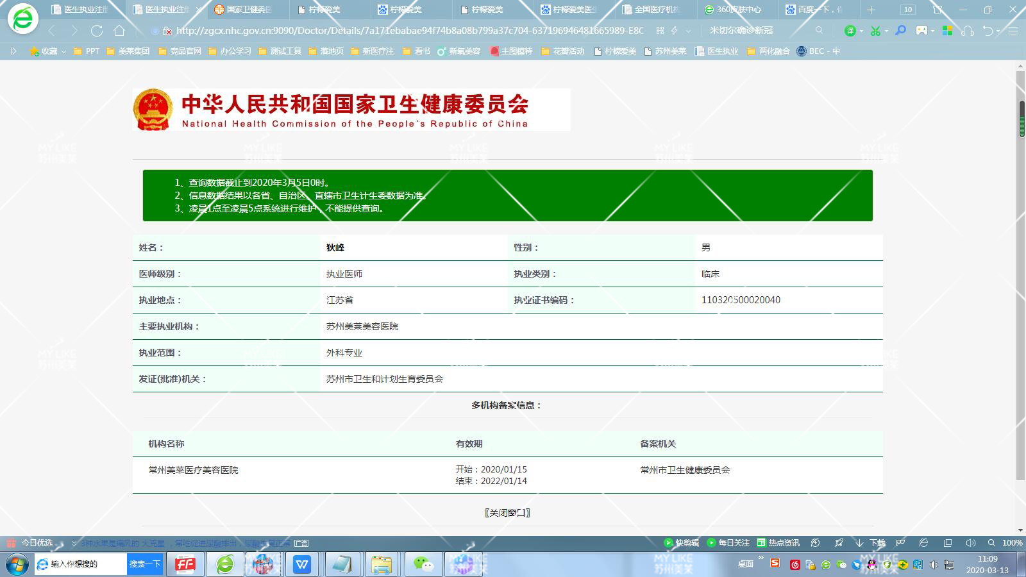
Task: Expand the address bar dropdown arrow
Action: tap(689, 31)
